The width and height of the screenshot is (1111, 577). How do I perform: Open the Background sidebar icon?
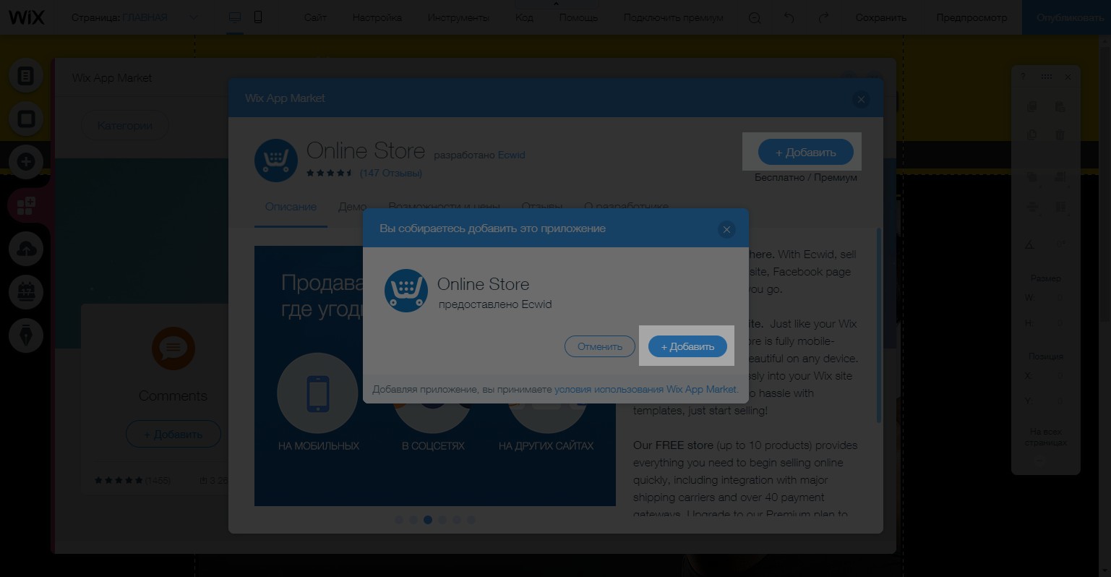click(x=26, y=119)
